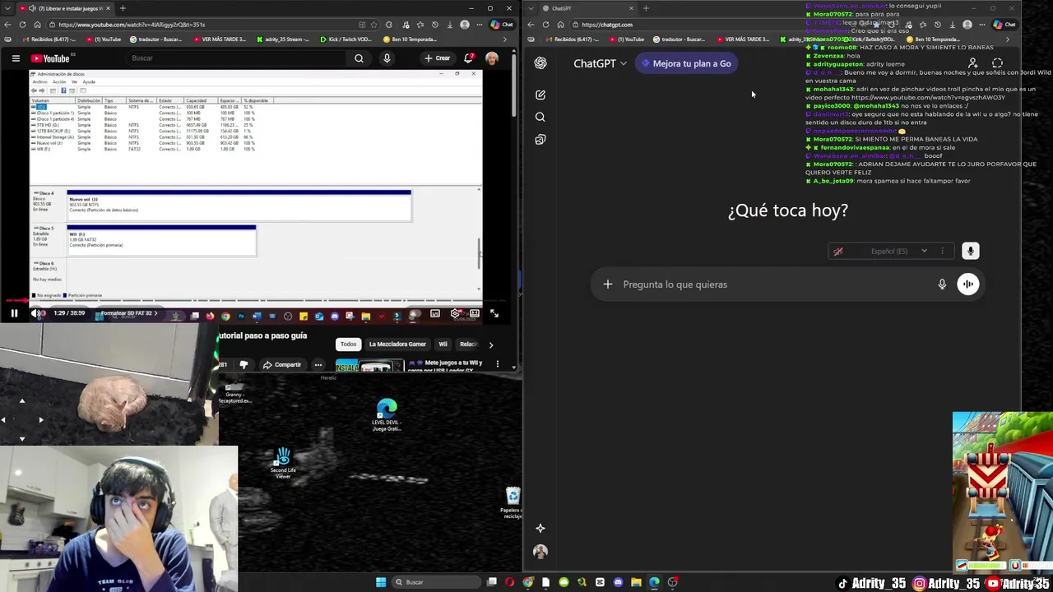The height and width of the screenshot is (592, 1053).
Task: Open ChatGPT profile avatar at sidebar bottom
Action: (x=540, y=552)
